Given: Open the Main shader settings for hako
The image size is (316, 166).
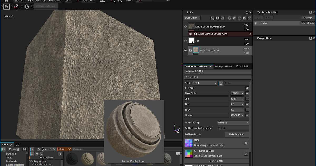Looking at the screenshot, I should click(308, 23).
